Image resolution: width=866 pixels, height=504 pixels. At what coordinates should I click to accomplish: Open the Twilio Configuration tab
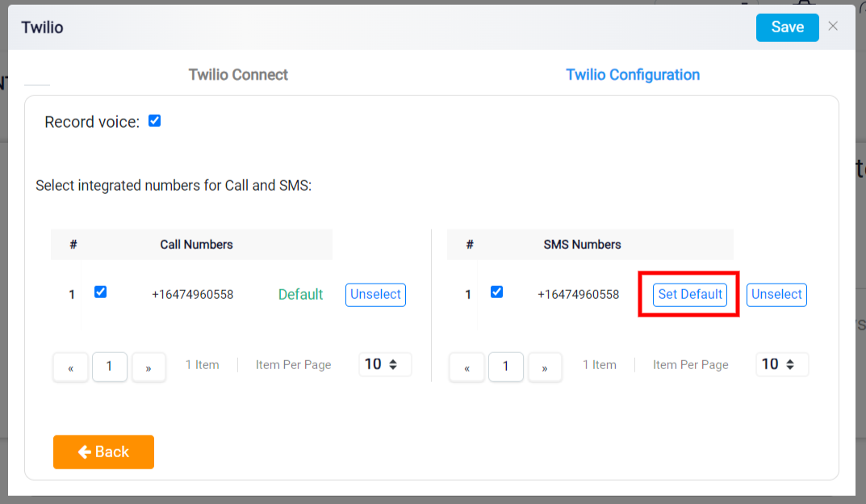[x=633, y=74]
